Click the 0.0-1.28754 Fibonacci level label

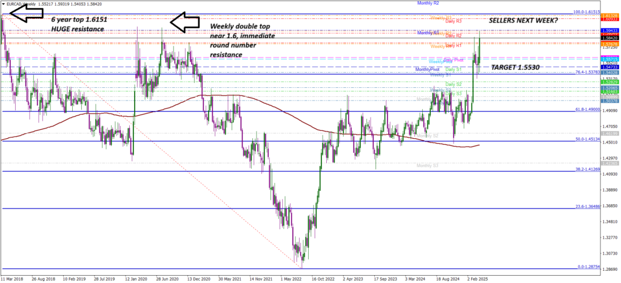click(x=589, y=267)
